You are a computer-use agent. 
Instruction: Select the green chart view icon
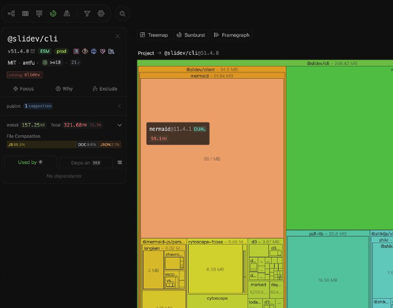(x=53, y=14)
